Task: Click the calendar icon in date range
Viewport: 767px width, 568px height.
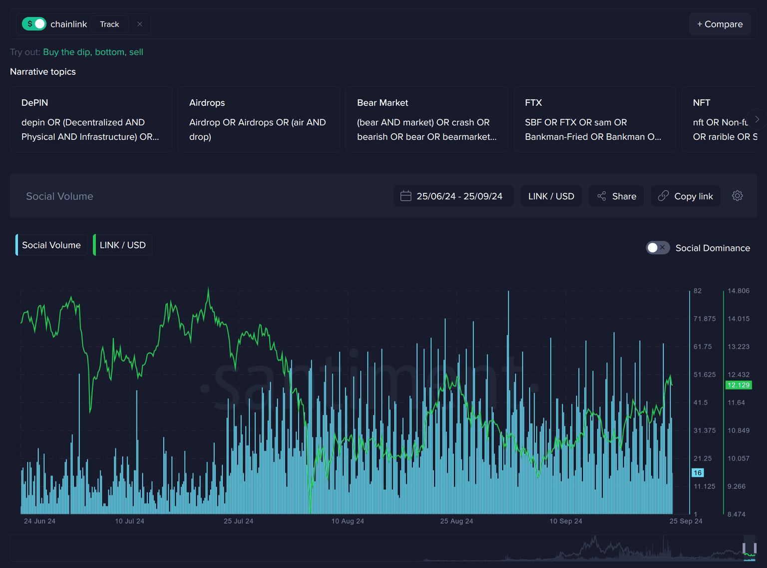Action: pyautogui.click(x=406, y=196)
